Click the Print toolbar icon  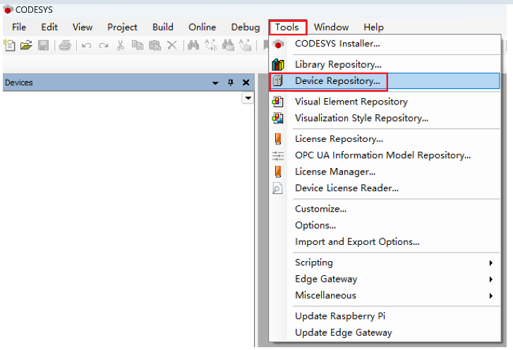(65, 45)
